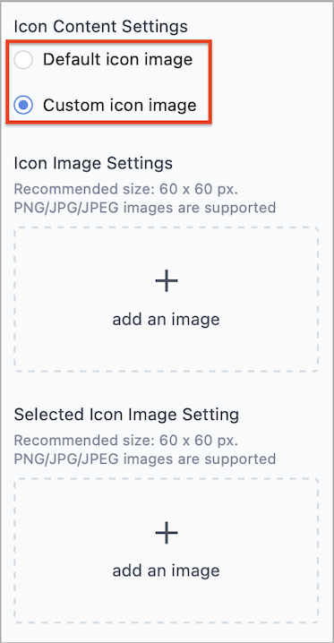Click the empty circle beside Default icon image
The height and width of the screenshot is (643, 334).
point(23,60)
